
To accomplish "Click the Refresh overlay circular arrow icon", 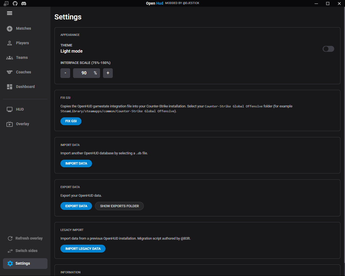I will tap(10, 238).
